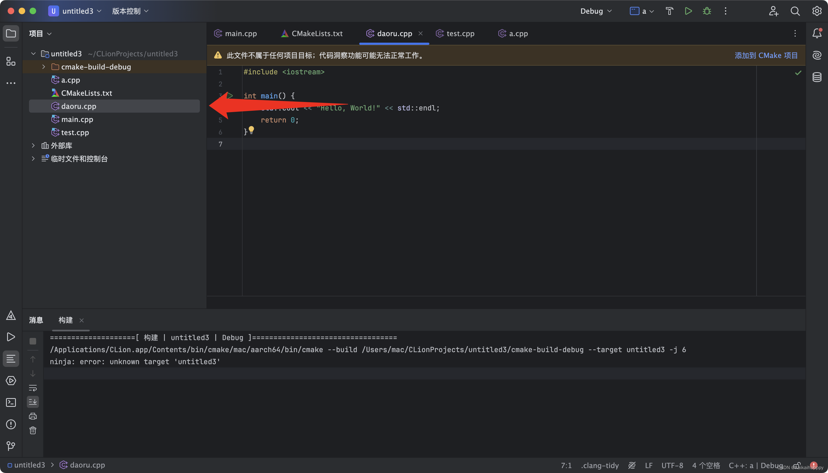The width and height of the screenshot is (828, 473).
Task: Open the 版本控制 menu
Action: pyautogui.click(x=130, y=11)
